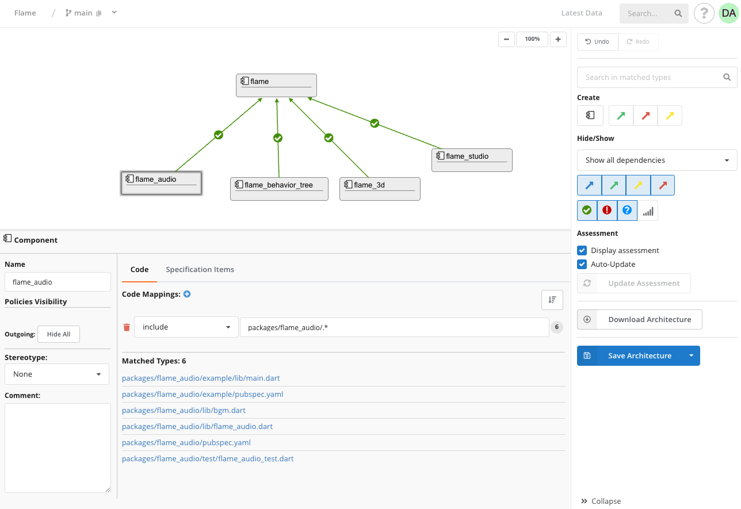Open the Show all dependencies dropdown
This screenshot has height=509, width=741.
point(657,160)
